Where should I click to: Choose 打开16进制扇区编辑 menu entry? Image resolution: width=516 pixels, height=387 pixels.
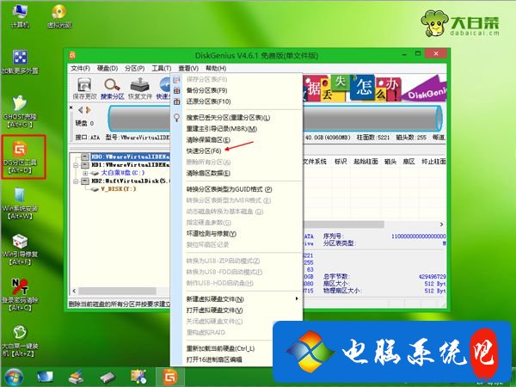[x=214, y=359]
